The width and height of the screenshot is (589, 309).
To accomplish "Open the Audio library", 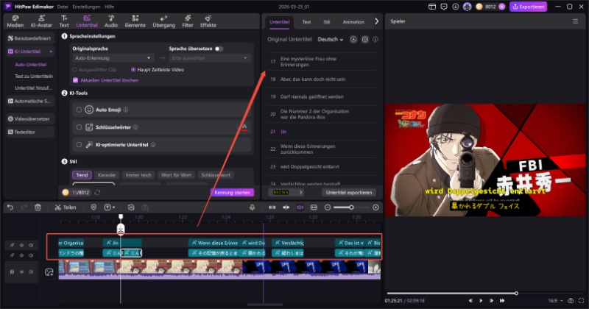I will pos(111,21).
